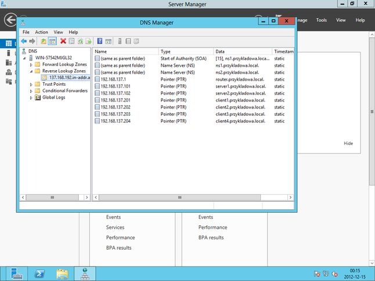
Task: Open the Services link in Server Manager tile
Action: [115, 227]
